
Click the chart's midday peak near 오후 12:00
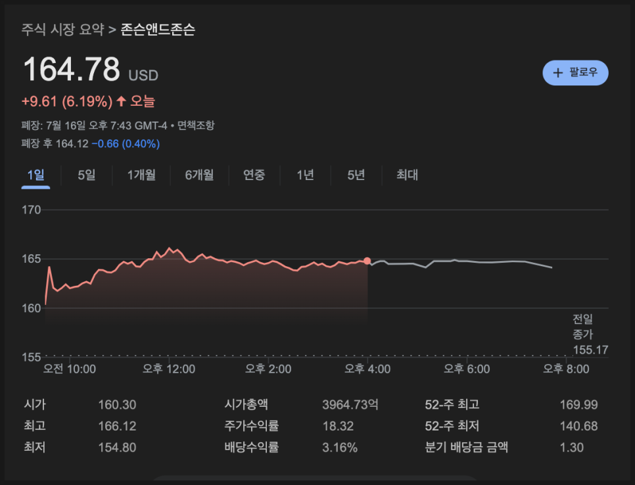[170, 248]
